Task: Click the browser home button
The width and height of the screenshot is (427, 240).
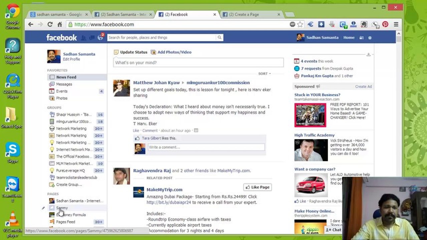Action: pos(60,24)
